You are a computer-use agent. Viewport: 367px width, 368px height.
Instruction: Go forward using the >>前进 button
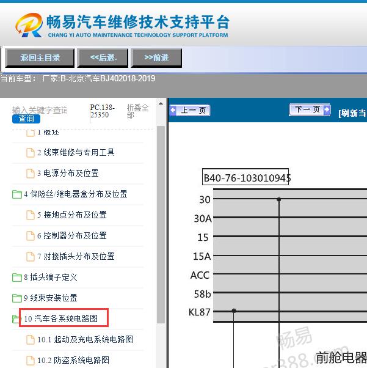(156, 57)
